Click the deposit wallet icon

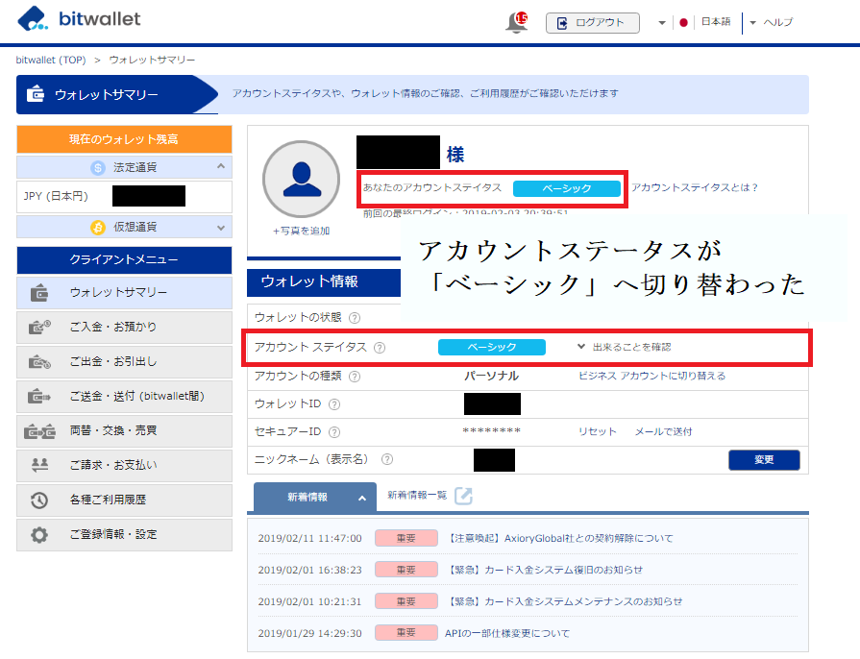[x=39, y=328]
